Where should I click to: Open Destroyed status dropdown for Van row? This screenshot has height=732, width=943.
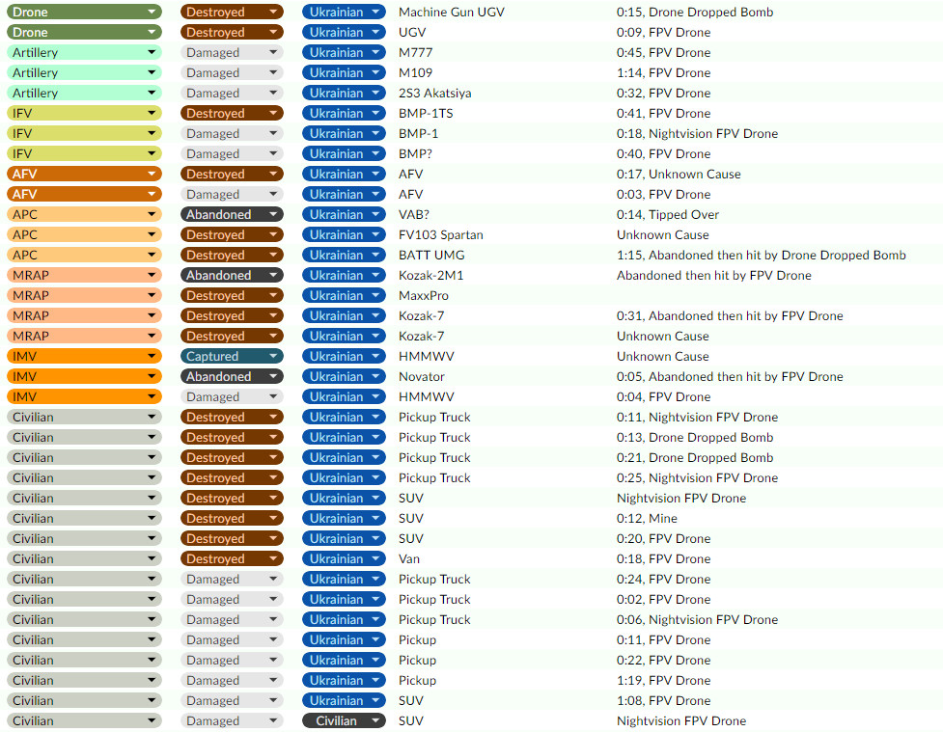232,559
